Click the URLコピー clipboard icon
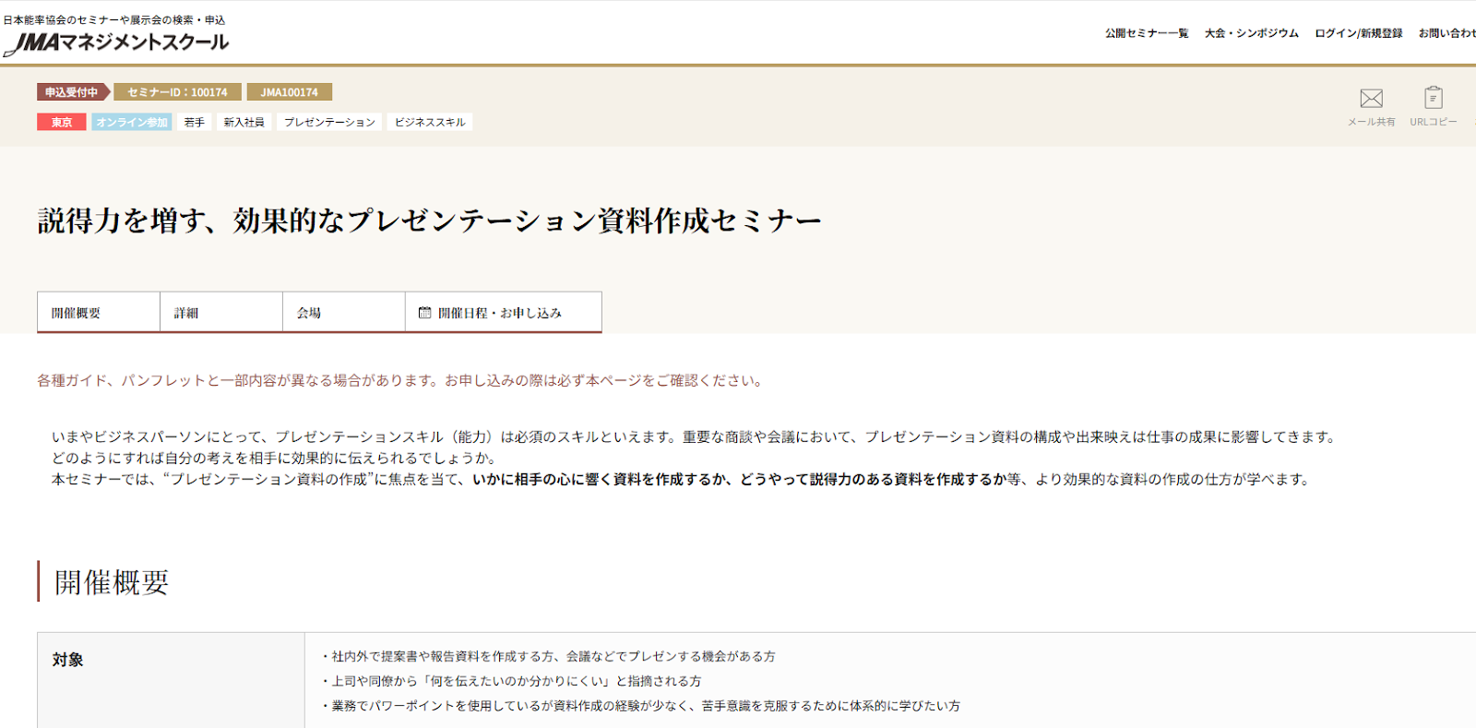Screen dimensions: 1476x728 pyautogui.click(x=1433, y=97)
